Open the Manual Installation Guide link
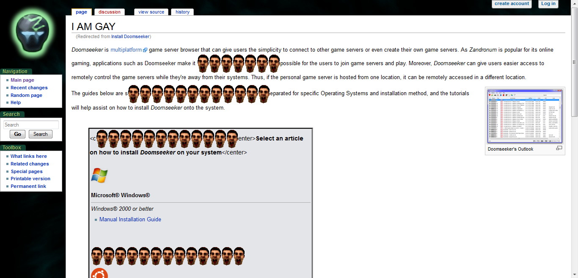 (x=130, y=220)
